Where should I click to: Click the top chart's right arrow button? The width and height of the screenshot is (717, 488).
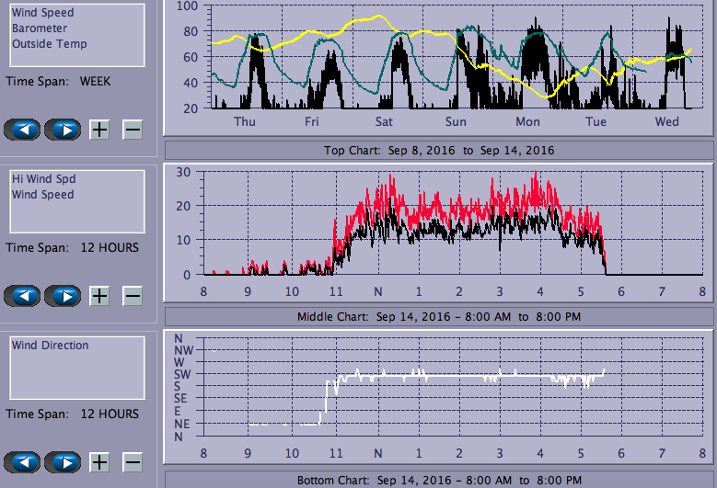62,130
